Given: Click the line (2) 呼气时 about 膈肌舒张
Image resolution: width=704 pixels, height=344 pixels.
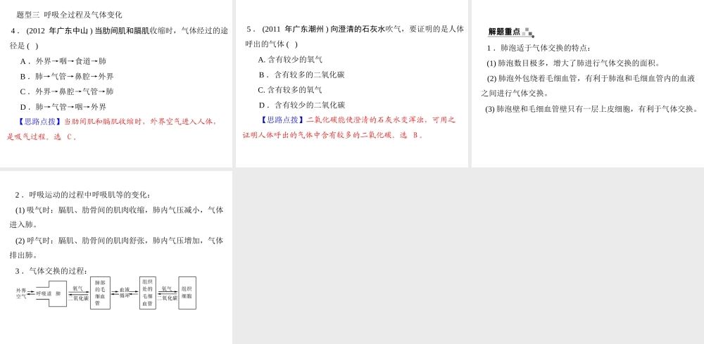Looking at the screenshot, I should [x=116, y=248].
